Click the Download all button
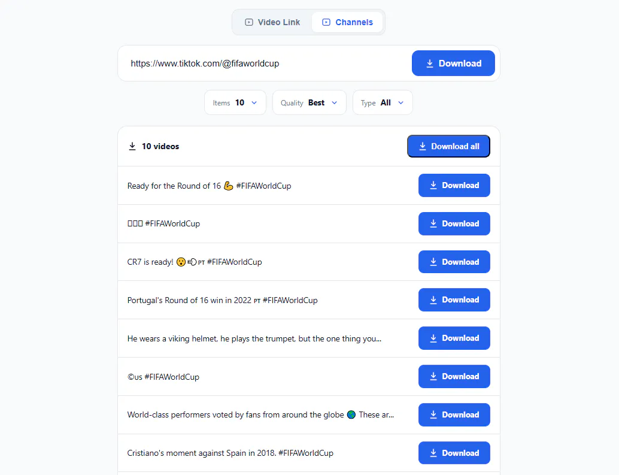This screenshot has width=619, height=475. [448, 146]
